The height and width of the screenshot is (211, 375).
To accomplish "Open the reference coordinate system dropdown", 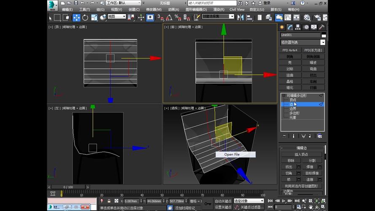I will (117, 16).
